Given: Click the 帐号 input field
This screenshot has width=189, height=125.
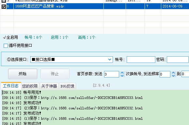Looking at the screenshot, I should [141, 60].
